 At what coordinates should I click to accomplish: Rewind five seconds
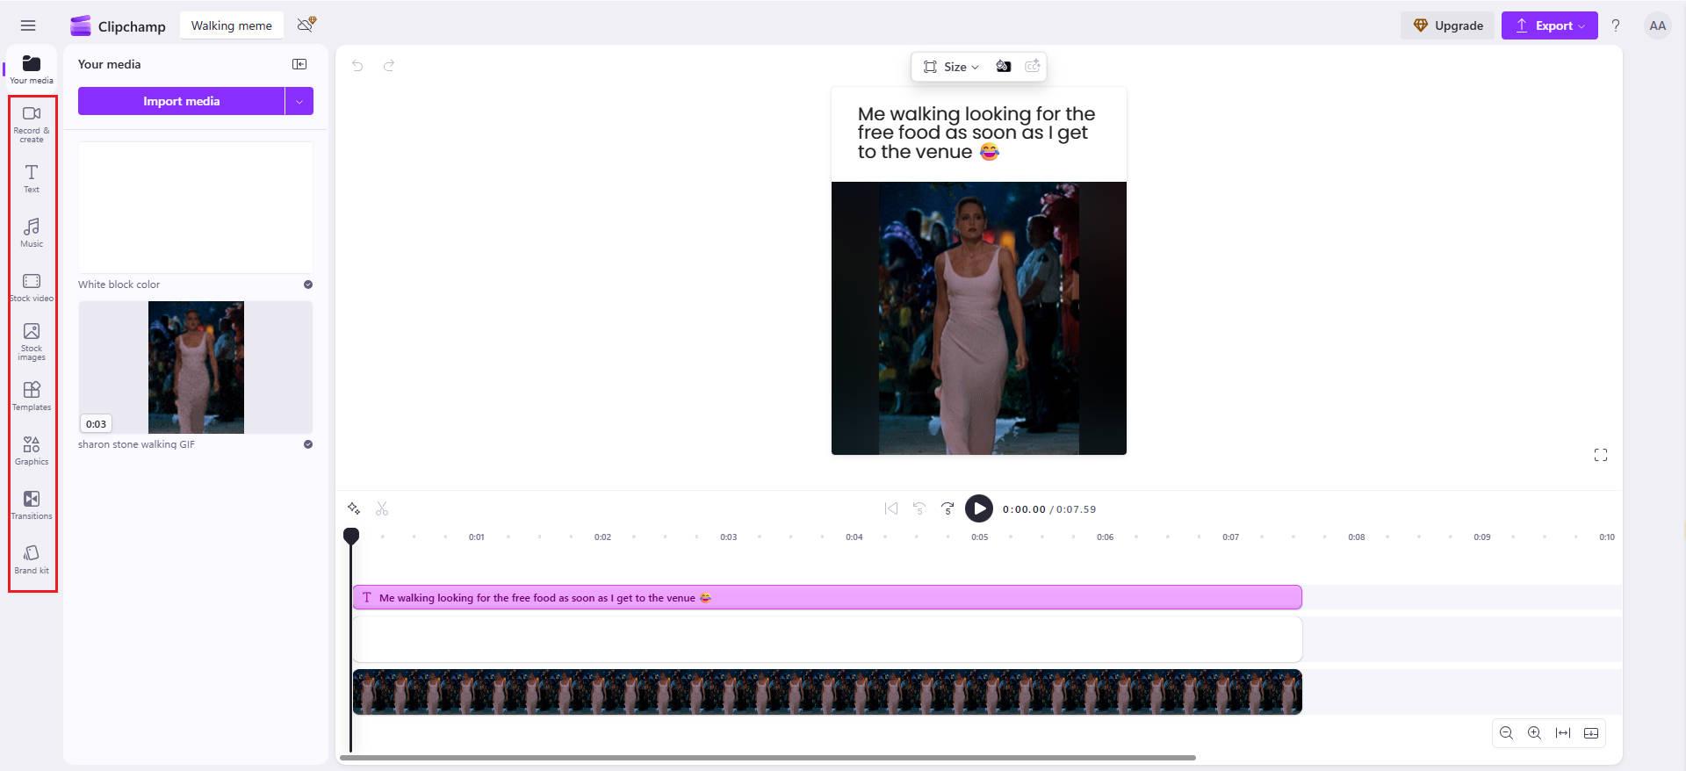coord(919,508)
